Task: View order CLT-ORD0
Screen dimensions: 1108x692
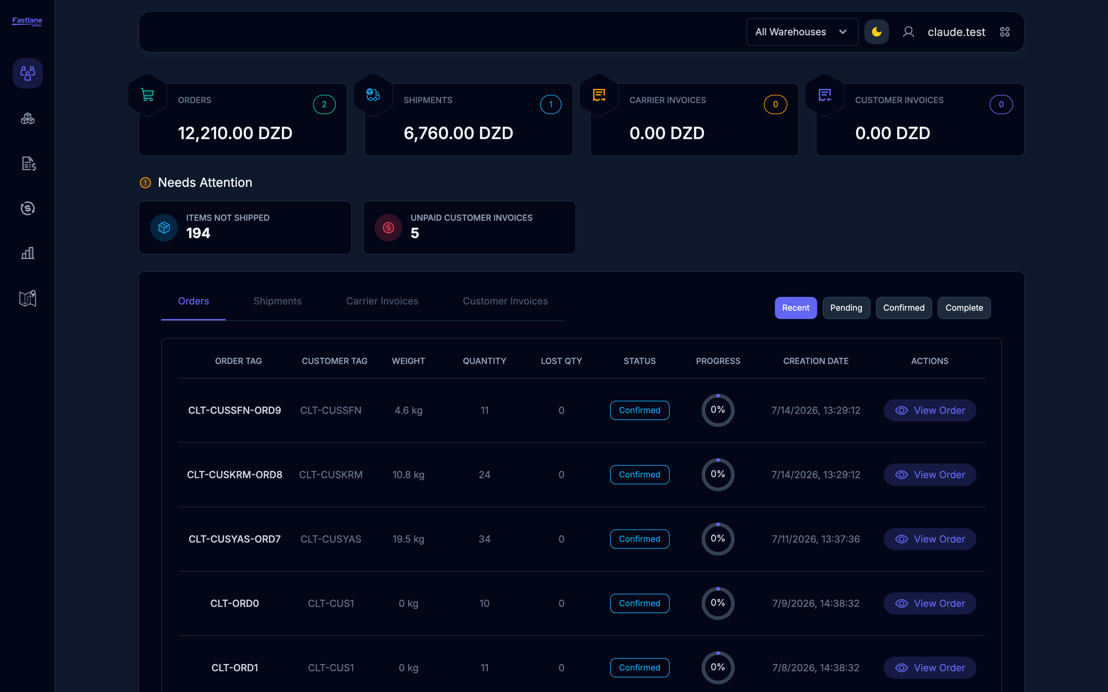Action: (x=929, y=603)
